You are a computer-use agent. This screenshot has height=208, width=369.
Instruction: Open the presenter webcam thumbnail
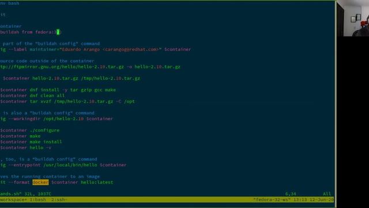click(x=353, y=18)
